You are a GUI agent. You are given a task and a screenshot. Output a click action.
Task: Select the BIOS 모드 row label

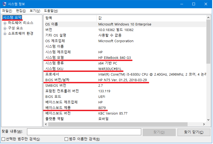[53, 97]
